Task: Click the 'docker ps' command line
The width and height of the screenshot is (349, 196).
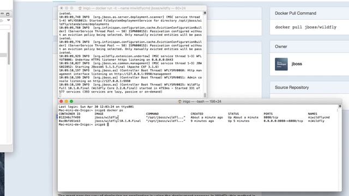Action: [91, 110]
